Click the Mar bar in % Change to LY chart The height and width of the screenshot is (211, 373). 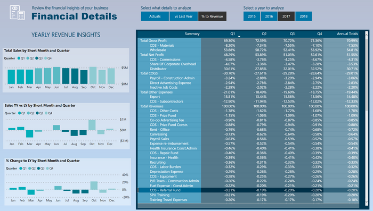point(31,192)
